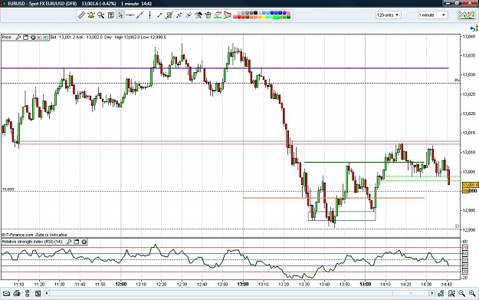Screen dimensions: 479x300
Task: Select the text annotation tool
Action: pyautogui.click(x=111, y=15)
